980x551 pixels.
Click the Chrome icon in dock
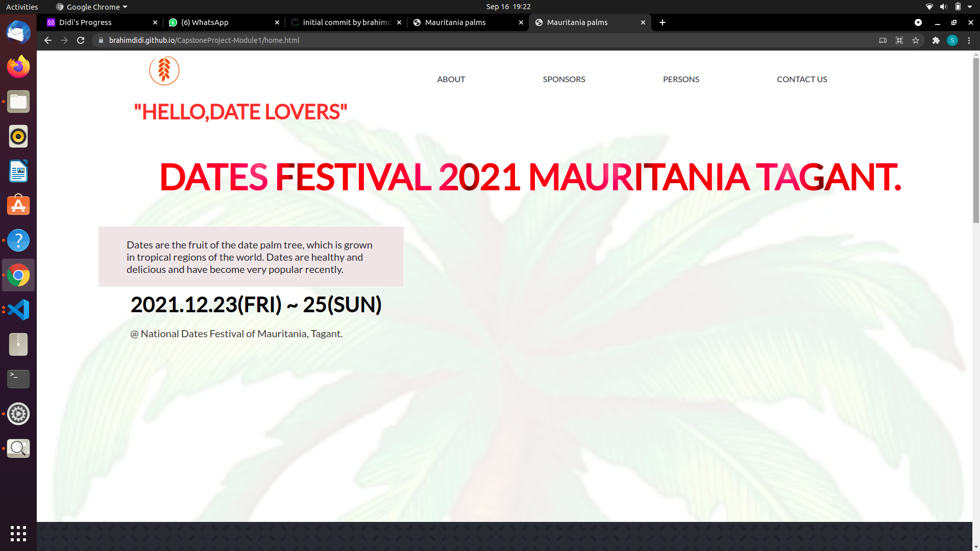18,275
